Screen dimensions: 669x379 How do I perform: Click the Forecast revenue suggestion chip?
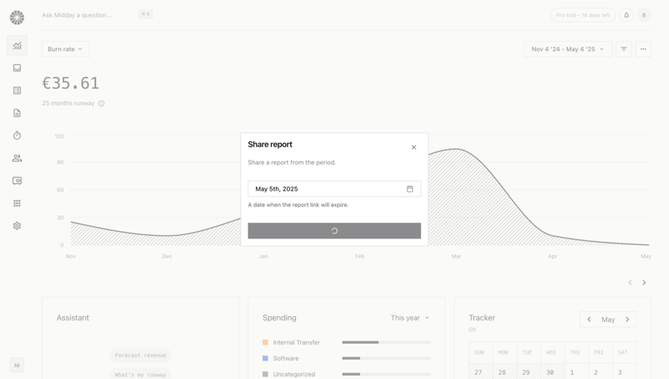(140, 355)
